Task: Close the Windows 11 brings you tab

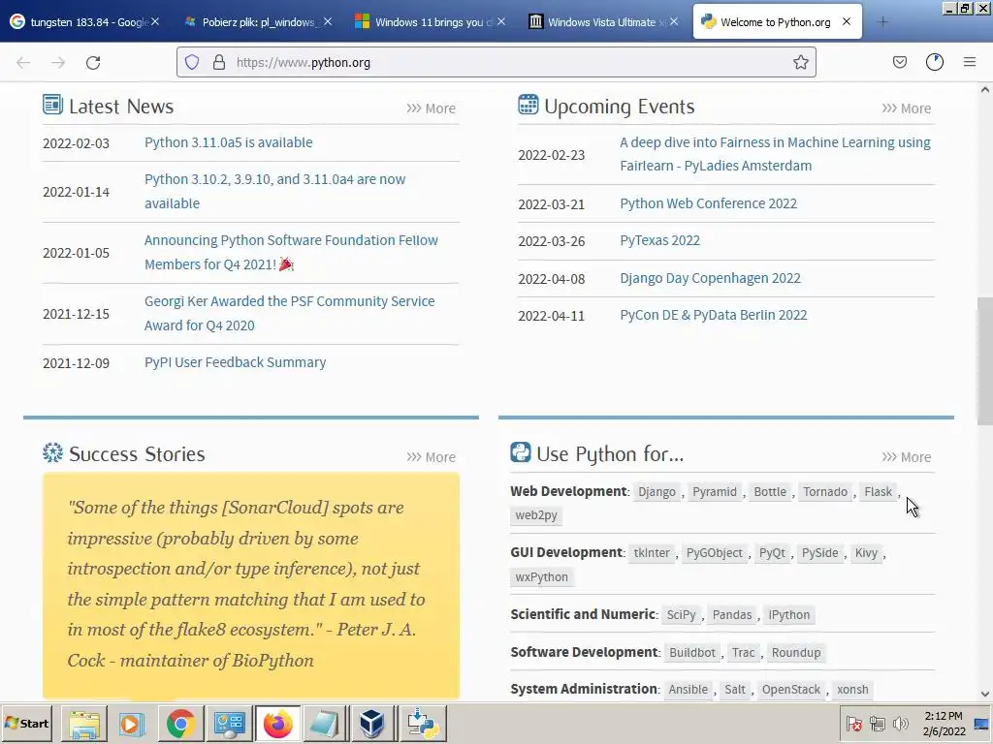Action: pyautogui.click(x=501, y=21)
